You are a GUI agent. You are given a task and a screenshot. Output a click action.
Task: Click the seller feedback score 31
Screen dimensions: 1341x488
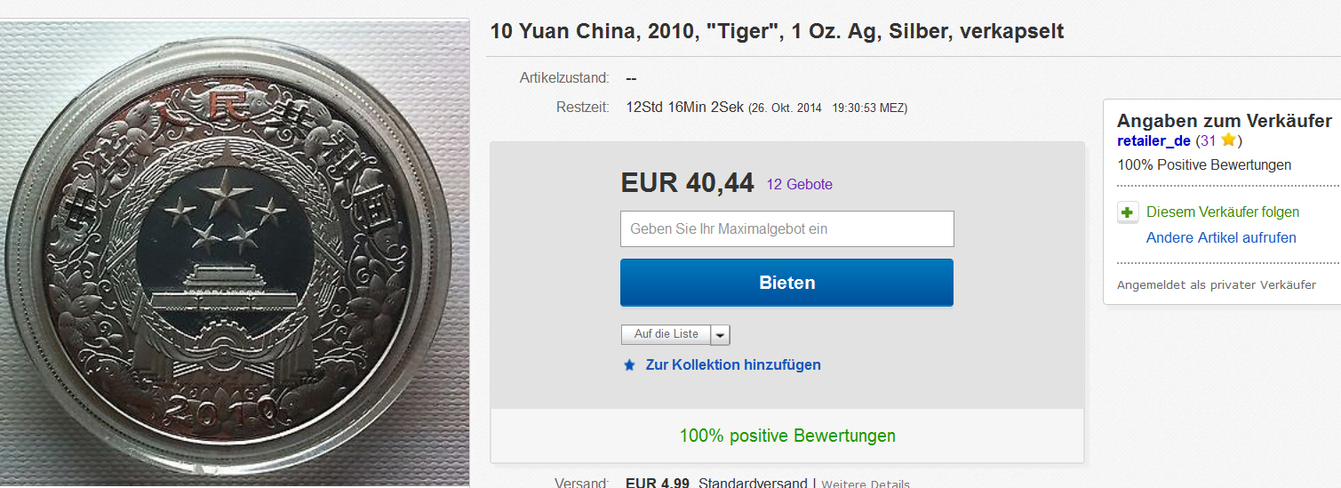click(1207, 141)
